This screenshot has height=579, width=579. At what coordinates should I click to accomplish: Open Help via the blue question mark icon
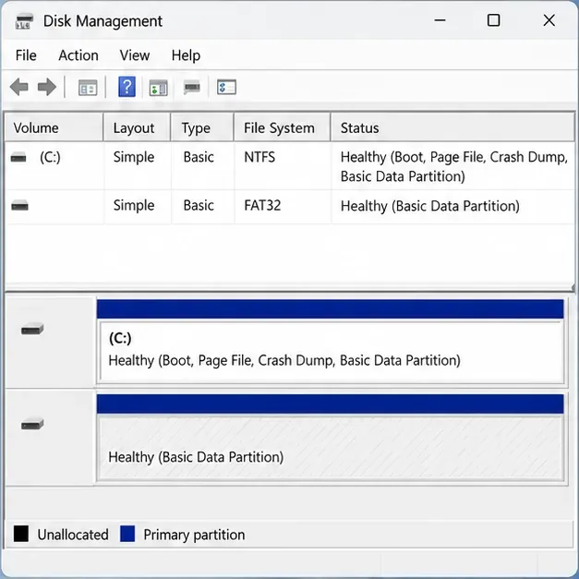click(127, 87)
